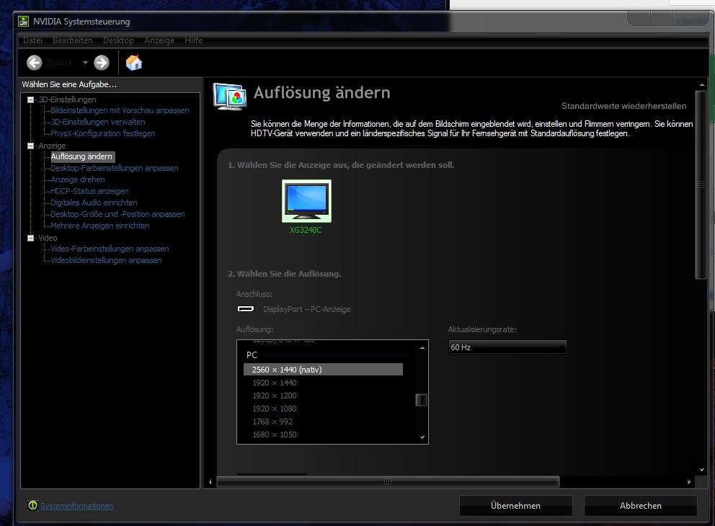
Task: Open the back history dropdown arrow
Action: pos(85,63)
